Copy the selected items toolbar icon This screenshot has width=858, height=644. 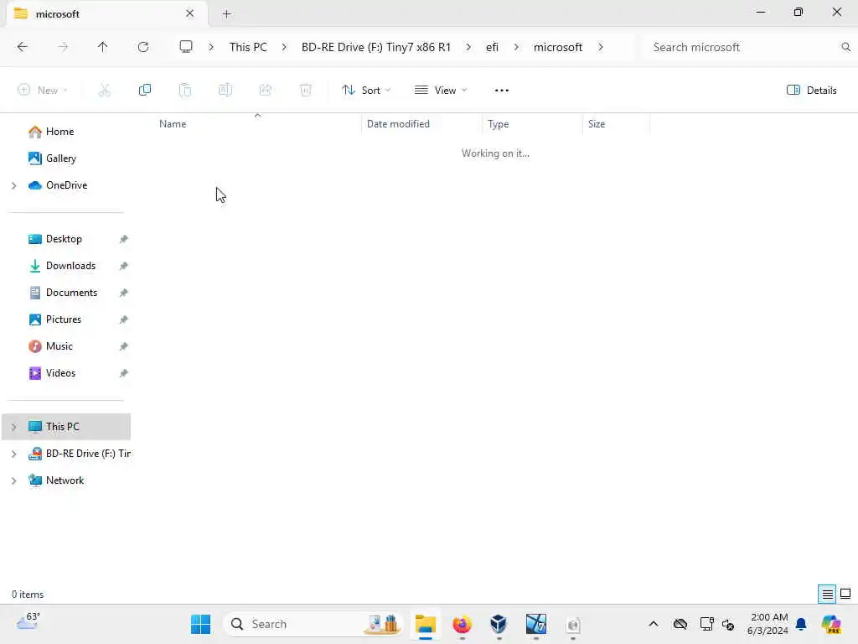pyautogui.click(x=144, y=90)
